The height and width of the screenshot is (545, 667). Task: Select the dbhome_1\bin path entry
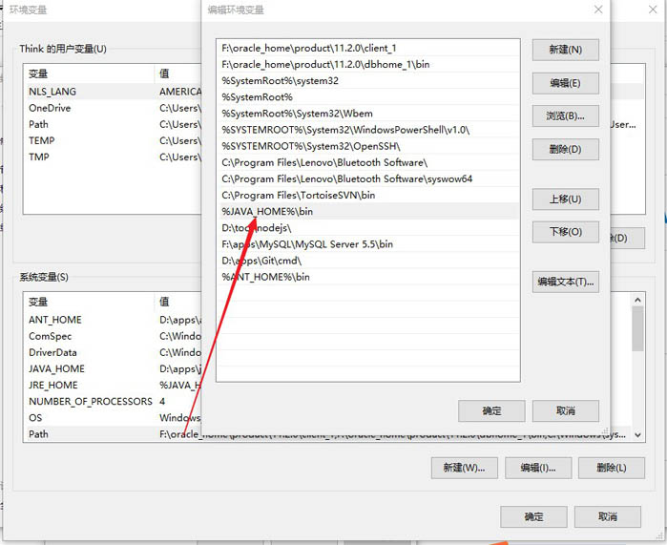tap(368, 64)
